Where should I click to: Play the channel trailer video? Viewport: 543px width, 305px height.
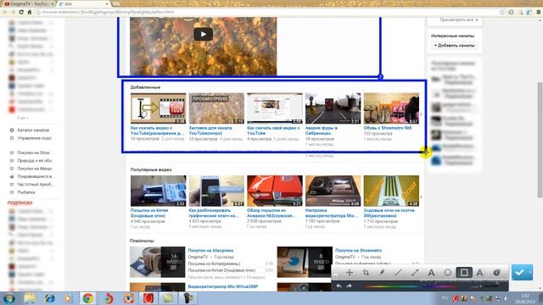coord(204,34)
